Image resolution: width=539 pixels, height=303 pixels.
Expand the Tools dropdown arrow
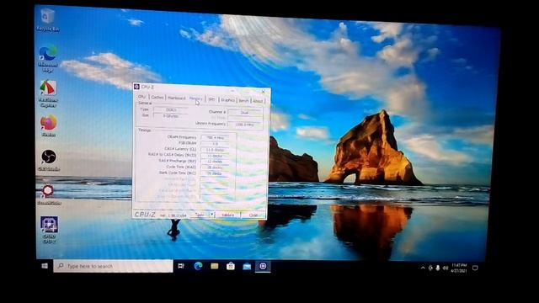coord(211,215)
